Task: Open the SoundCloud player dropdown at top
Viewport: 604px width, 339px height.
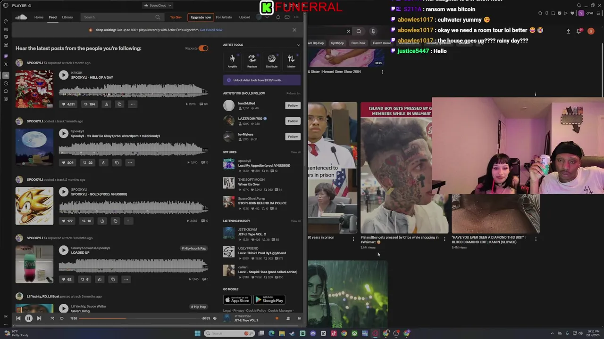Action: (x=158, y=6)
